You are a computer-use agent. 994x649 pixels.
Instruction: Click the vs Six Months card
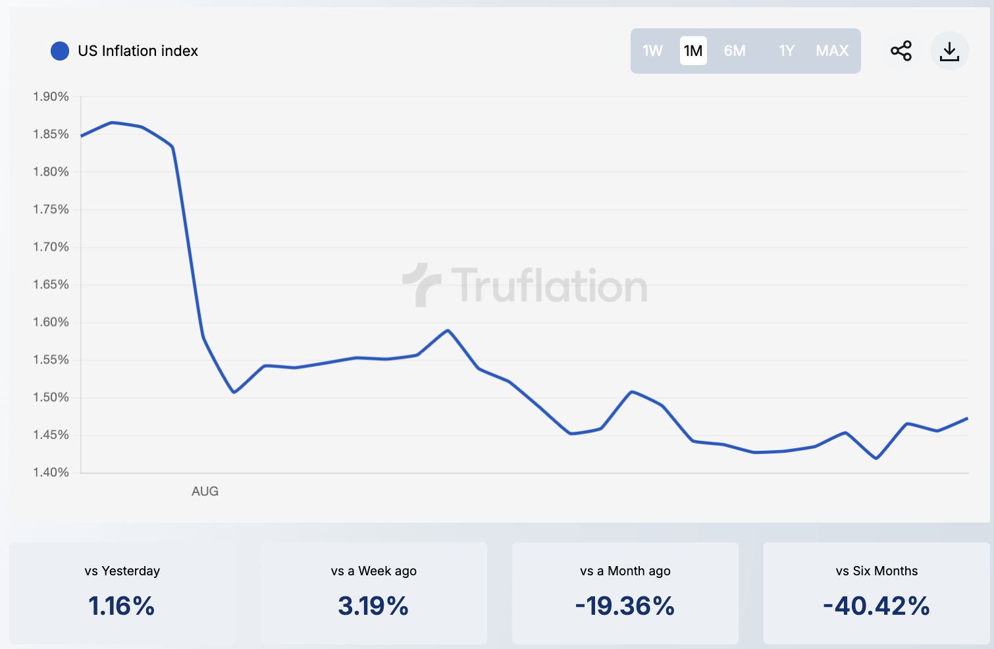point(876,592)
